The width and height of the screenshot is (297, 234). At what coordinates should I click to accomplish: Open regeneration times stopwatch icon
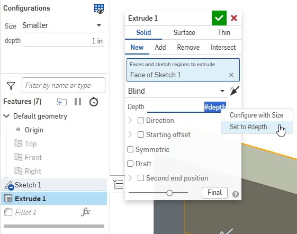coord(94,102)
